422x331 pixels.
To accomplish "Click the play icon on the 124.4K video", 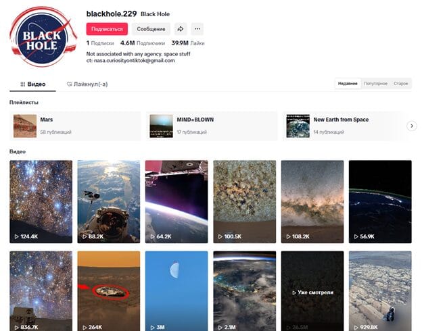I will click(x=17, y=236).
